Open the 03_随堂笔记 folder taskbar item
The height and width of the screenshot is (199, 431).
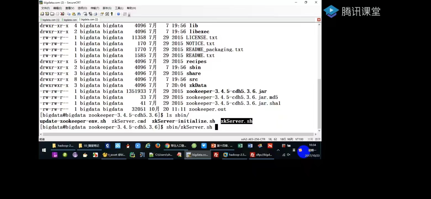point(89,146)
